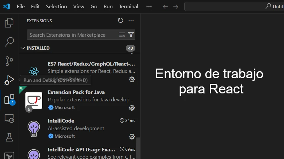The width and height of the screenshot is (284, 159).
Task: Open the File menu
Action: 21,7
